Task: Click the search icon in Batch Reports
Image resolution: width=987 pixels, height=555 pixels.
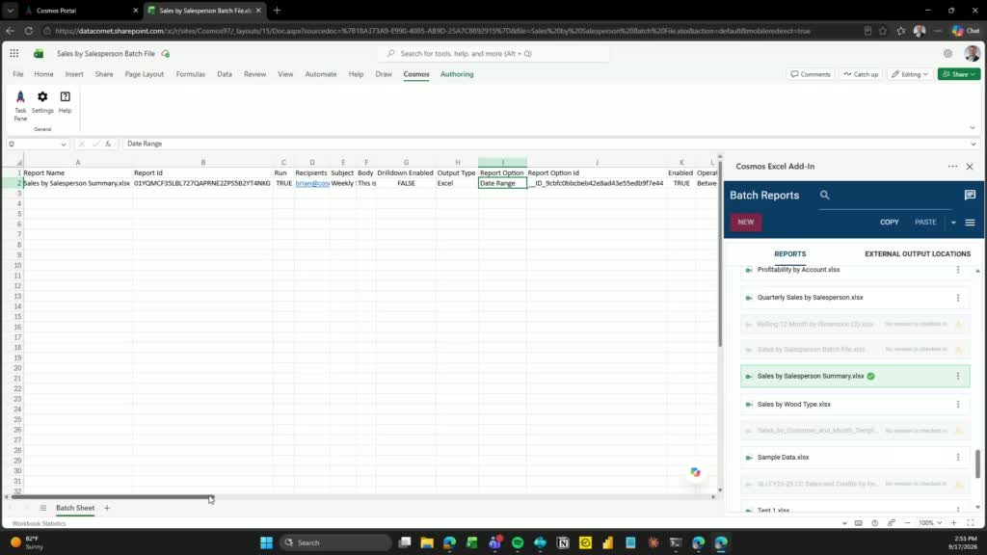Action: point(825,195)
